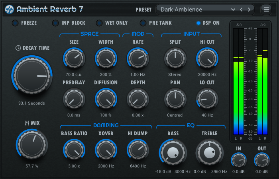
Task: Click the Ambient Reverb logo icon
Action: pyautogui.click(x=10, y=10)
